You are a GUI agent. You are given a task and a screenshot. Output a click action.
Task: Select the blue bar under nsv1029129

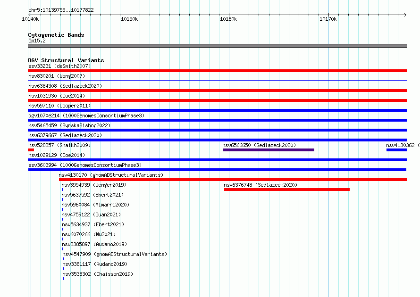217,160
